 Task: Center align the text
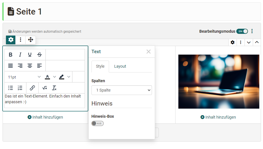pos(30,66)
